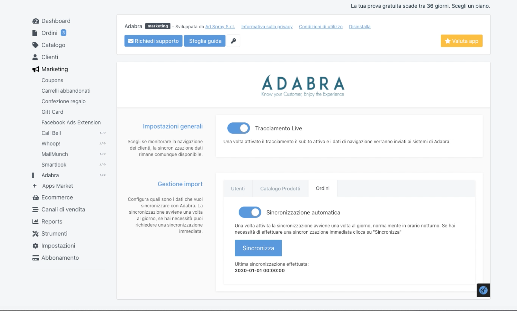Click the Valuta app button
This screenshot has height=311, width=517.
462,41
